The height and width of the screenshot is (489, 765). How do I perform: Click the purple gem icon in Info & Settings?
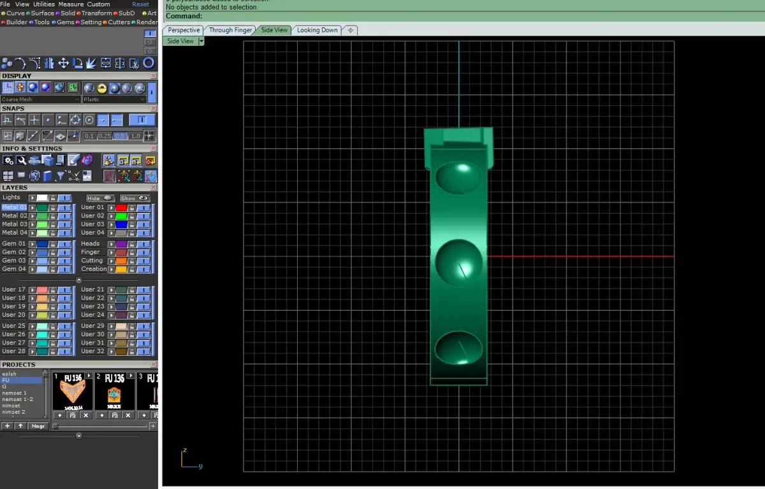87,159
